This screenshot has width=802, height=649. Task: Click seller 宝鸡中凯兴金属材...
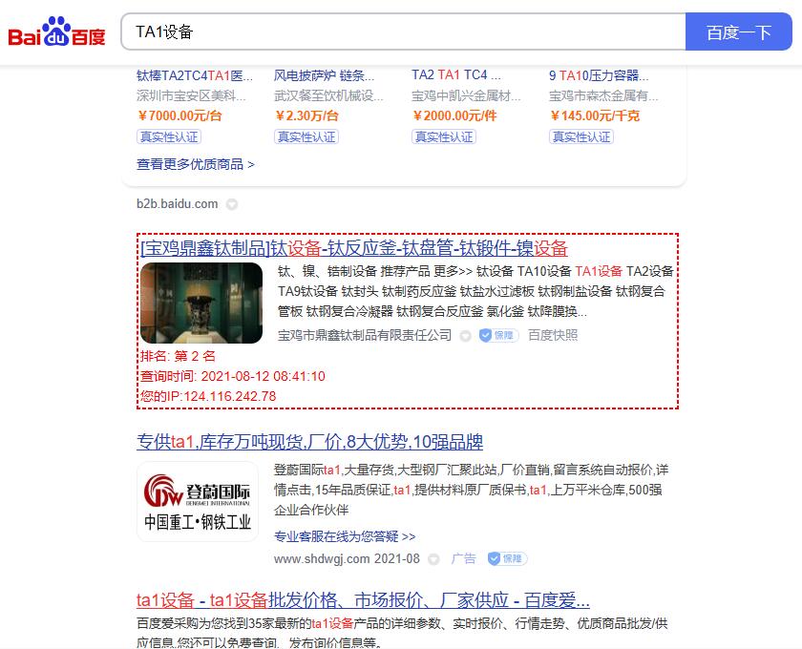(466, 95)
